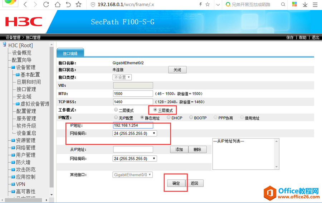The width and height of the screenshot is (322, 203).
Task: Expand the 用户管理 folder node
Action: [13, 155]
